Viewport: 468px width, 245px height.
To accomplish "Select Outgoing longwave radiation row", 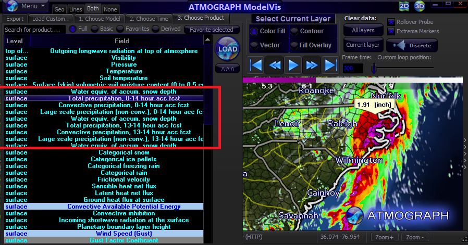I will point(104,51).
